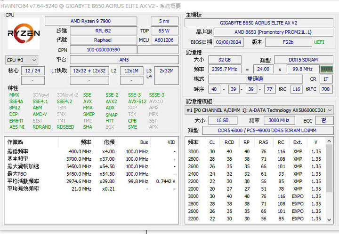Click the DDR5 SDRAM memory type field
The width and height of the screenshot is (339, 234).
(304, 60)
